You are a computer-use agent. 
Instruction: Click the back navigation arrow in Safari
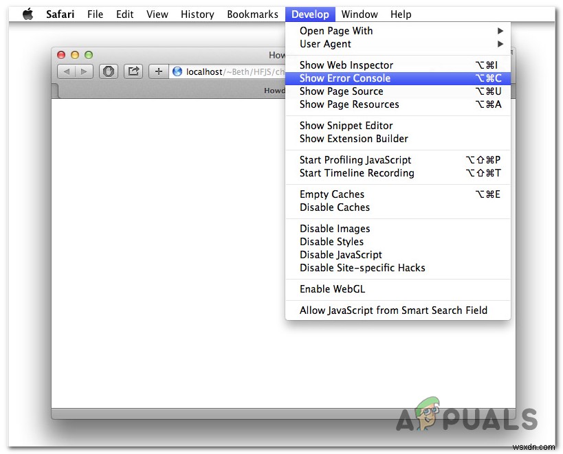(66, 71)
